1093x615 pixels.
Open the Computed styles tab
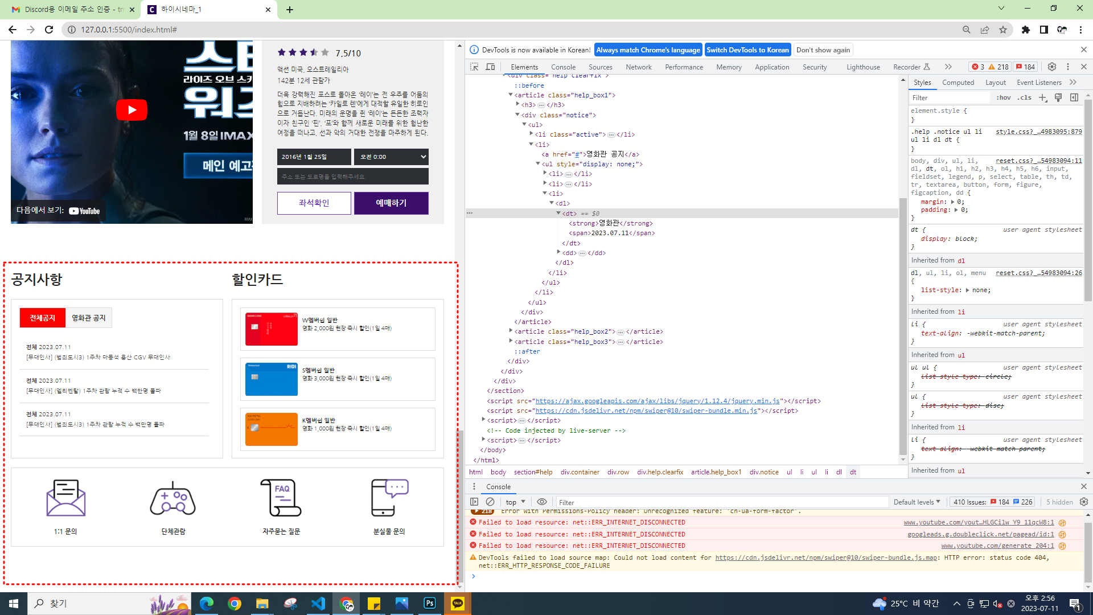[x=958, y=82]
